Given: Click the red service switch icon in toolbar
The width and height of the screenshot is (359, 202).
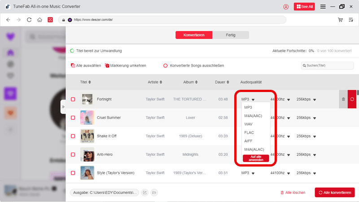Looking at the screenshot, I should [x=50, y=20].
